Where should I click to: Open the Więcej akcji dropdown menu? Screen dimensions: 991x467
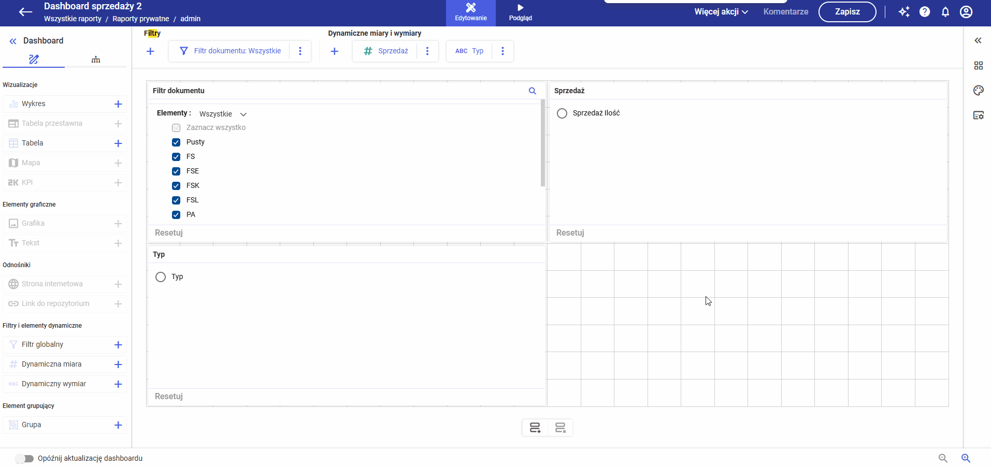(x=721, y=12)
